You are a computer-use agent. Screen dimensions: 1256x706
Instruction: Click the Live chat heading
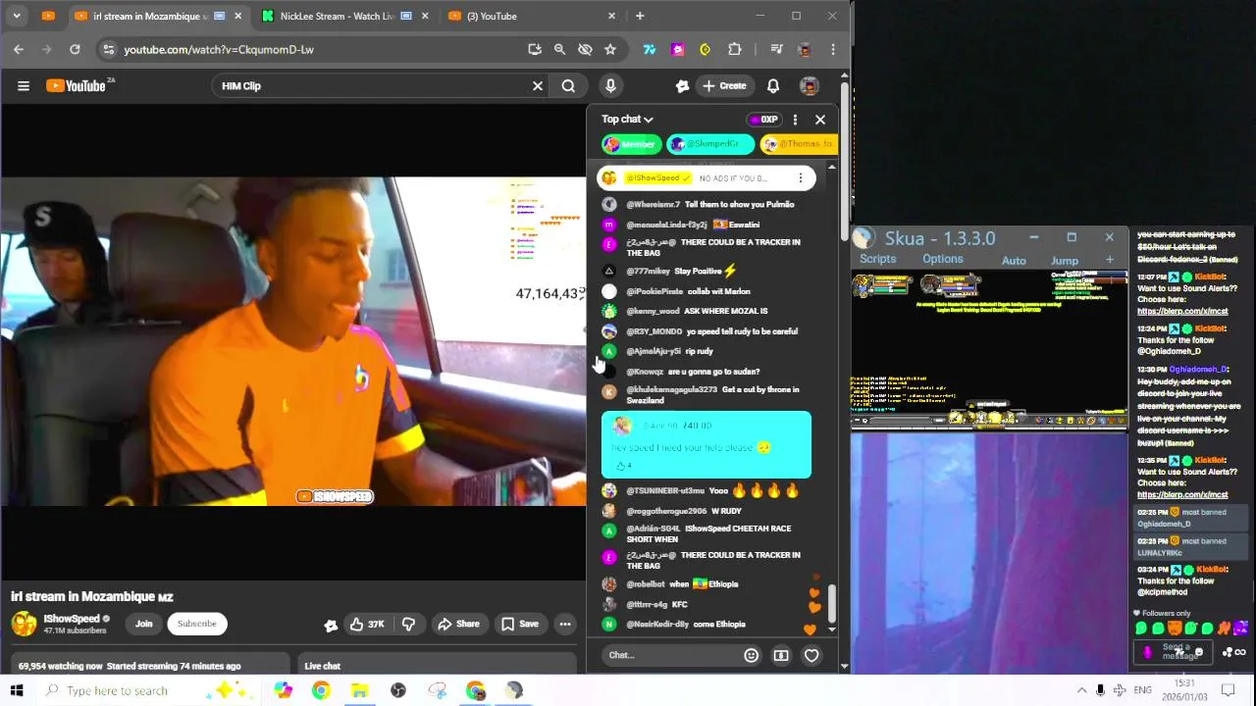(322, 666)
